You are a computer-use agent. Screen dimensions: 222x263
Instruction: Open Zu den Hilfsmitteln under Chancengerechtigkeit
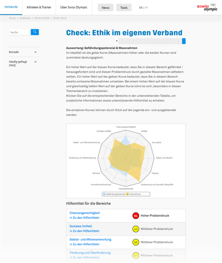coord(84,218)
